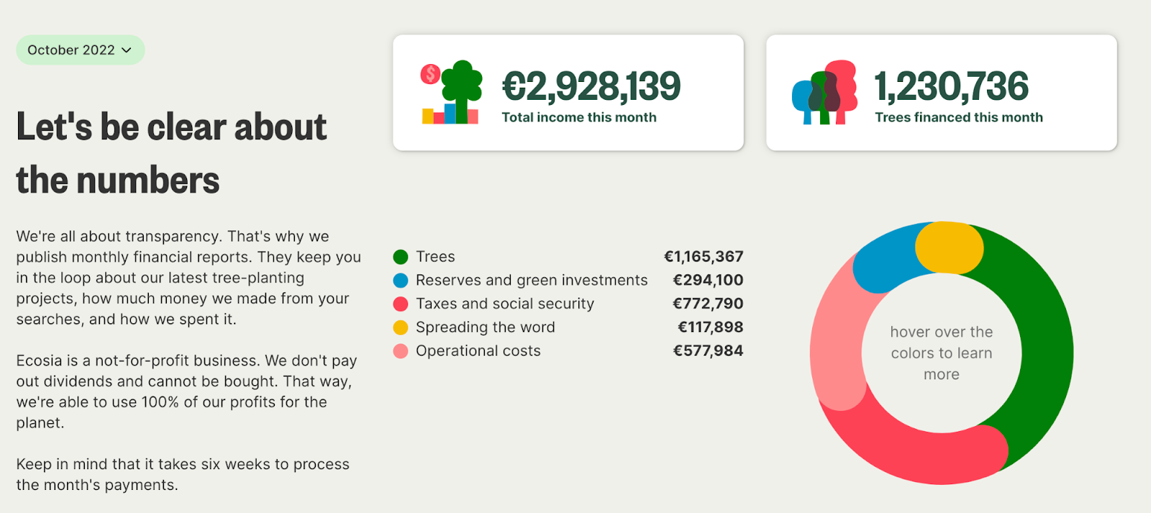Click the money tree income icon
Screen dimensions: 1151x513
[x=451, y=92]
